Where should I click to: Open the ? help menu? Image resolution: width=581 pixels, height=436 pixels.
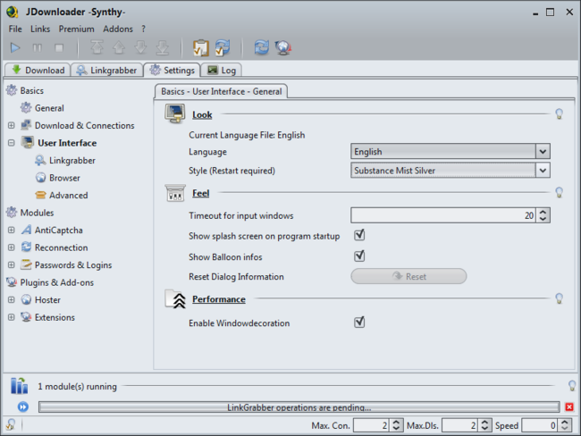pyautogui.click(x=143, y=29)
